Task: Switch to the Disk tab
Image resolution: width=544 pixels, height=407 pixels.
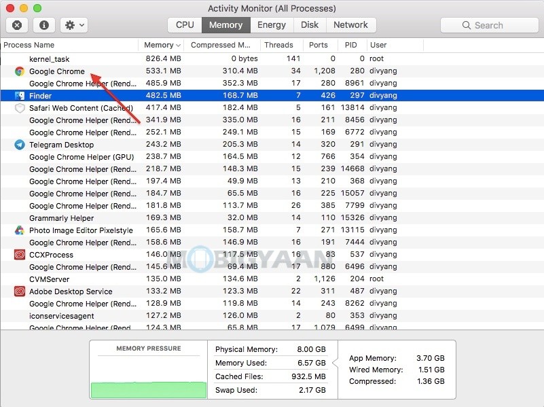Action: 310,25
